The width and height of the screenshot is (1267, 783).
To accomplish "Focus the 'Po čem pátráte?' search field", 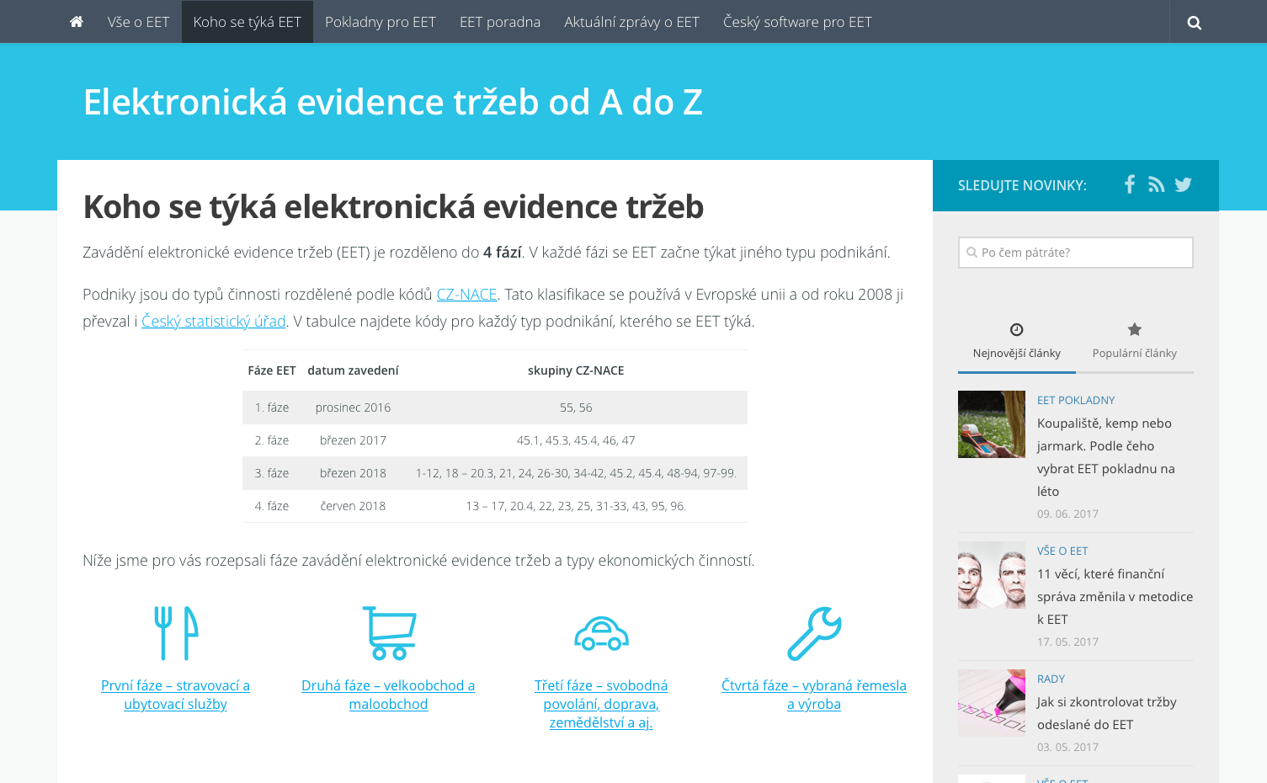I will click(x=1076, y=253).
